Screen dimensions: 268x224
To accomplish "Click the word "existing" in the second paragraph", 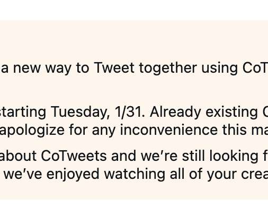I will point(231,113).
